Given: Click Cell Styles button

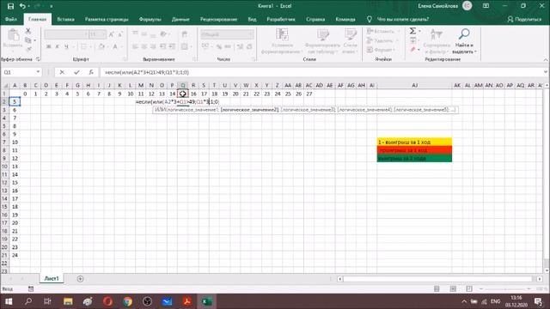Looking at the screenshot, I should 350,41.
